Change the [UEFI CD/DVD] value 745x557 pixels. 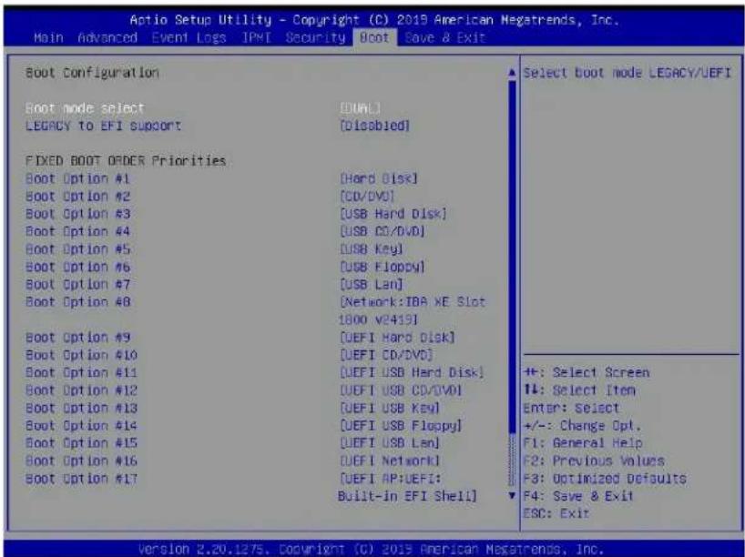click(386, 355)
